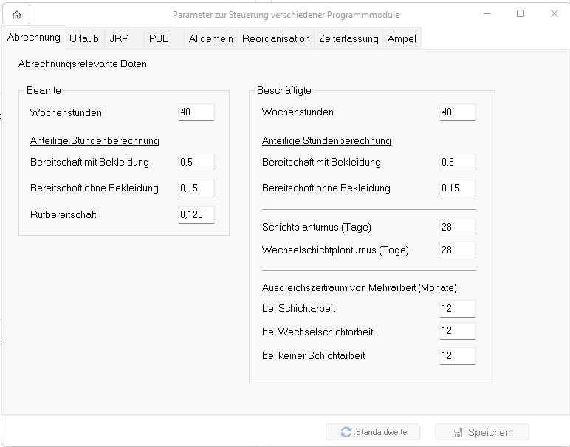Click the Rufbereitschaft label
Viewport: 570px width, 447px height.
click(x=63, y=214)
